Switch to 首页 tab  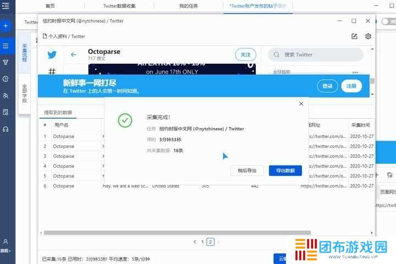pyautogui.click(x=50, y=6)
